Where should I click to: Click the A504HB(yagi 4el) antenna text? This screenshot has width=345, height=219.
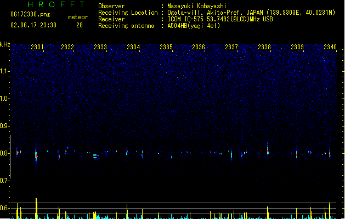194,26
